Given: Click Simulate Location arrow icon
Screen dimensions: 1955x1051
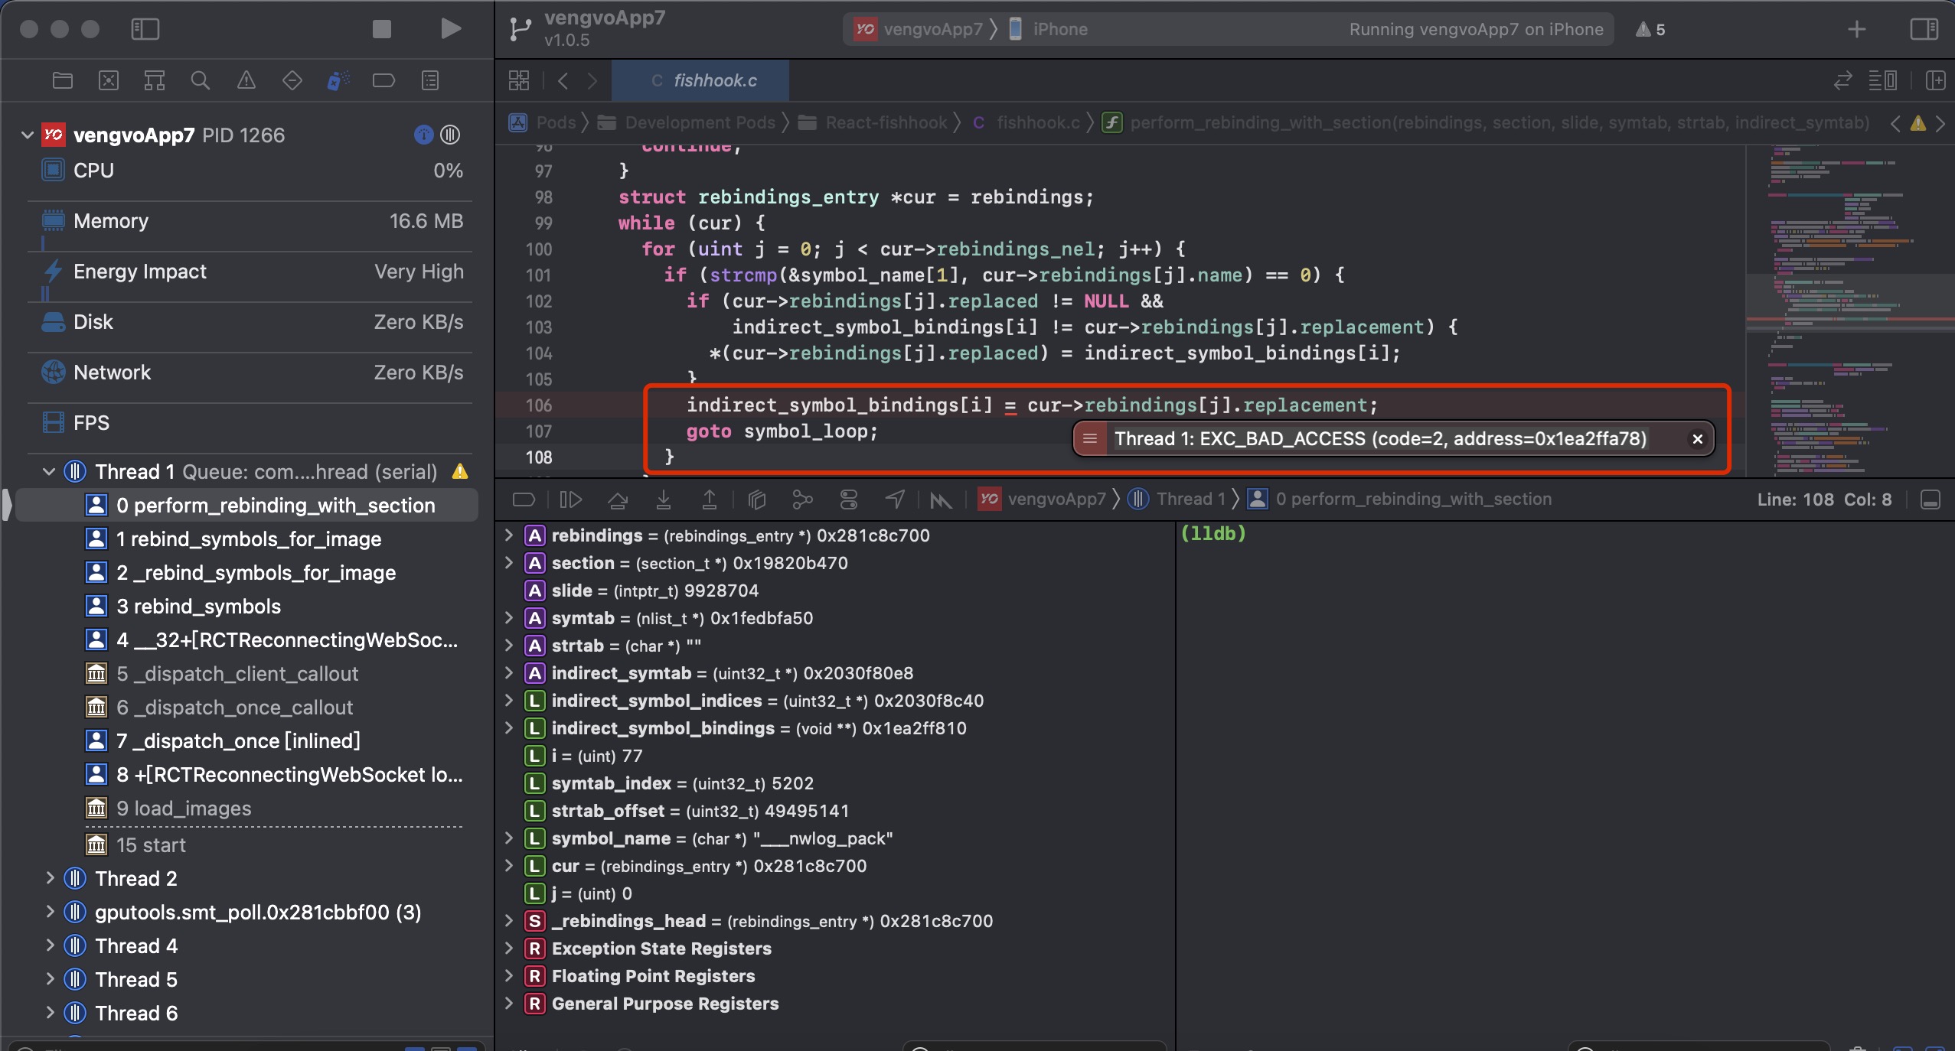Looking at the screenshot, I should click(895, 499).
